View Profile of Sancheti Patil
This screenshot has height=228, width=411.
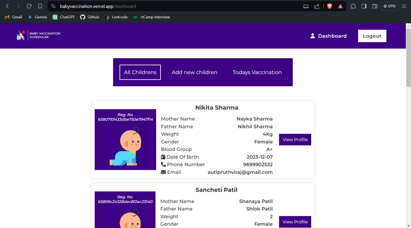pos(295,222)
